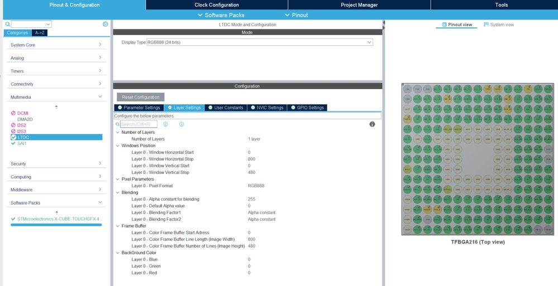Click the Blending Factor2 Alpha constant value
Image resolution: width=558 pixels, height=286 pixels.
click(261, 219)
